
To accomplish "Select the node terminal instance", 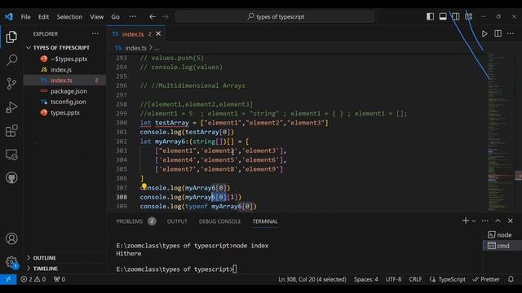I will coord(502,235).
